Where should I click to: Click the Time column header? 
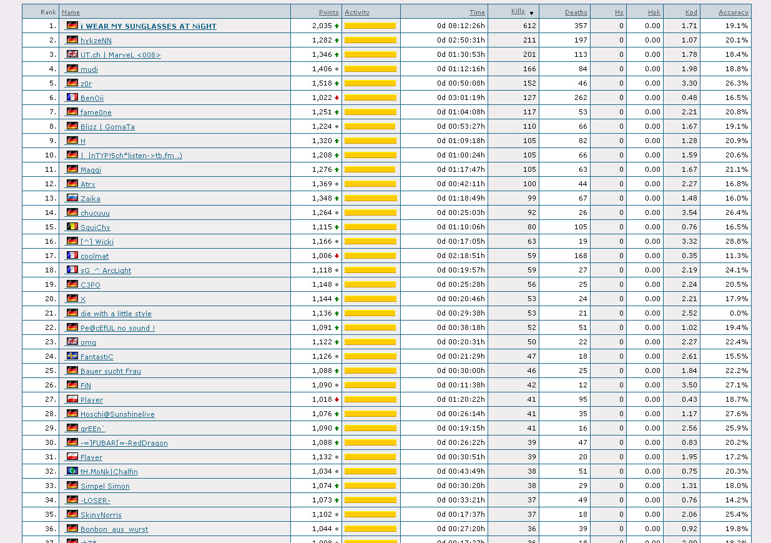[477, 12]
